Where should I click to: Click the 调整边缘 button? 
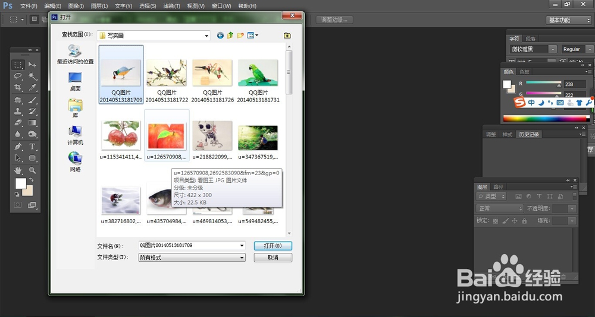334,20
